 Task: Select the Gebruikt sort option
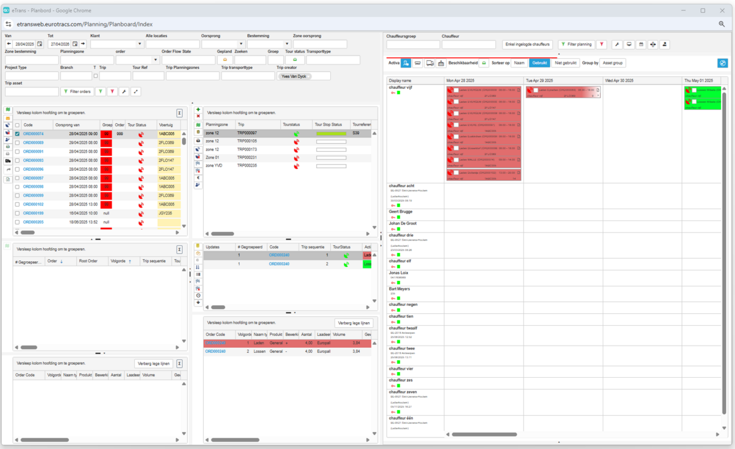[x=539, y=63]
